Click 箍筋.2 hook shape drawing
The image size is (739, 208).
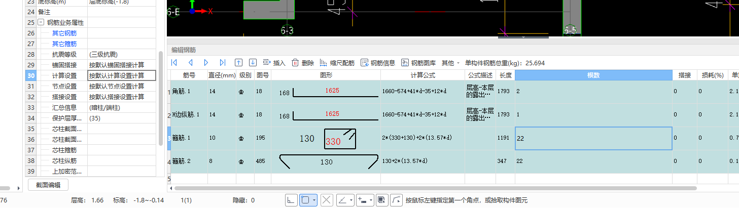coord(329,161)
